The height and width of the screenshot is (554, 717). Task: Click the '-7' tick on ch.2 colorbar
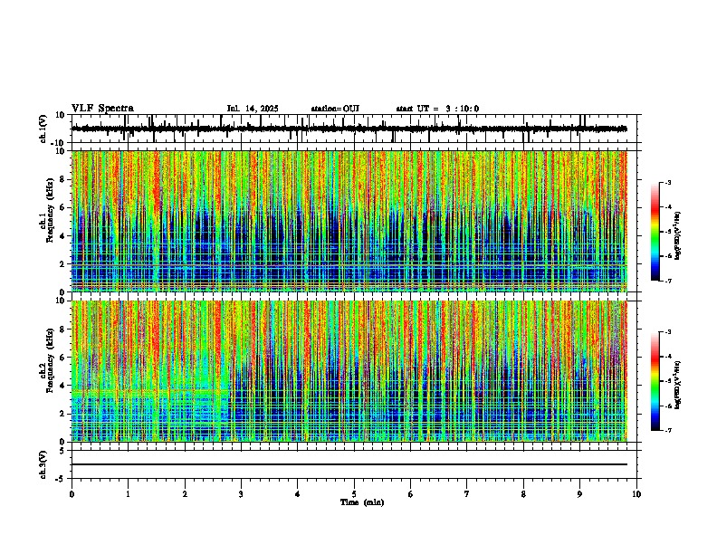(x=667, y=431)
